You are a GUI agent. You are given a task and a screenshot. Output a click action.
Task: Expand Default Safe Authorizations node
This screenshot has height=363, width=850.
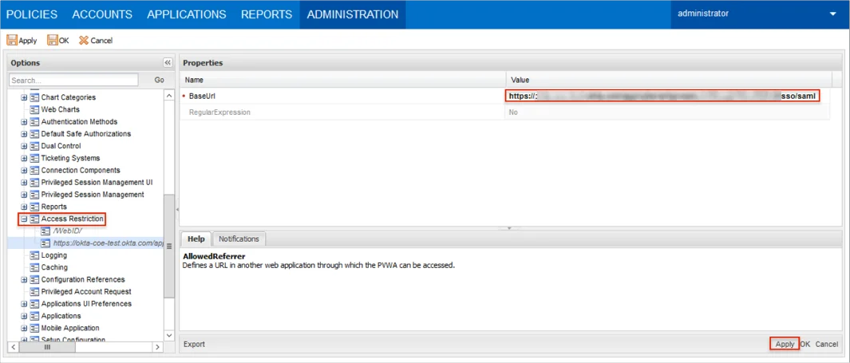[x=24, y=134]
